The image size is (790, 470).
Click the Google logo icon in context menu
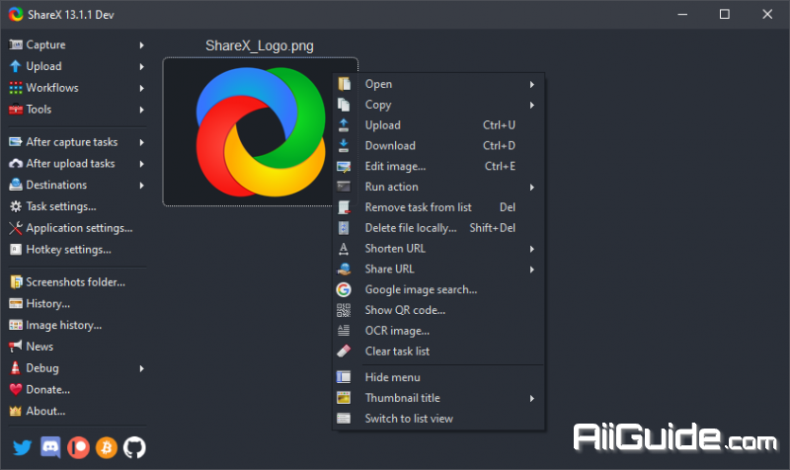click(x=344, y=289)
